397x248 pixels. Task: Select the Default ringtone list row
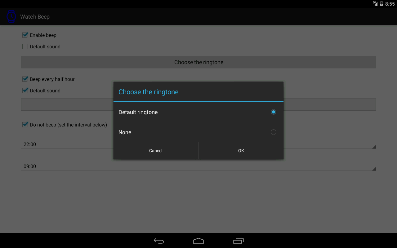pos(198,112)
